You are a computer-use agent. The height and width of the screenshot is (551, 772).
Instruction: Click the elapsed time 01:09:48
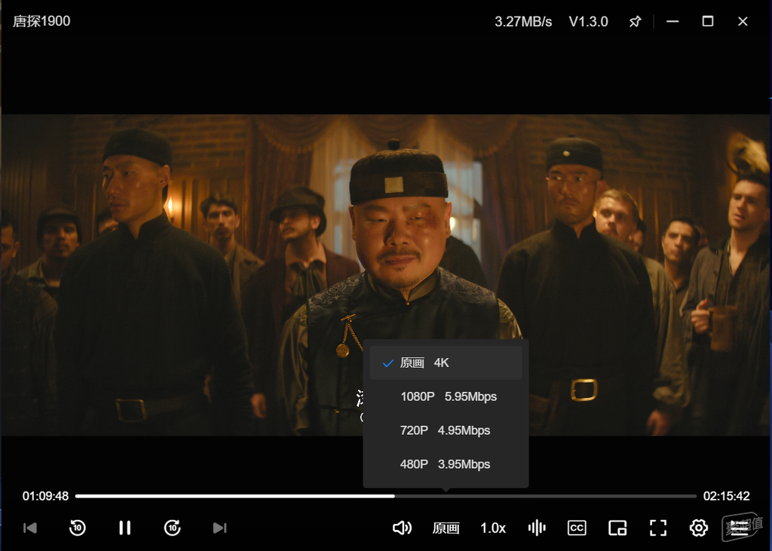(x=45, y=496)
